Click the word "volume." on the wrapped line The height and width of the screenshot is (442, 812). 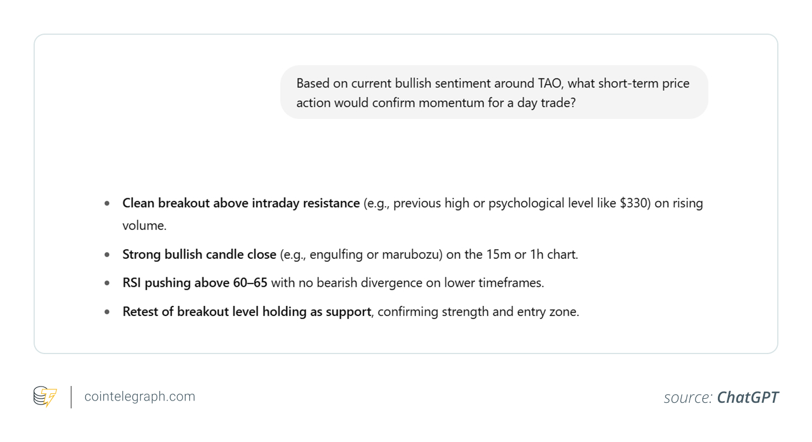click(x=144, y=226)
